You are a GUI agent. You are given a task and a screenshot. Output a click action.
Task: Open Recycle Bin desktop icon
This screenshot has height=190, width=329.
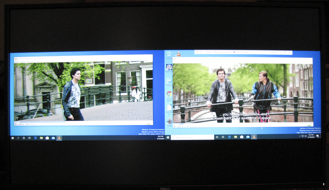169,54
